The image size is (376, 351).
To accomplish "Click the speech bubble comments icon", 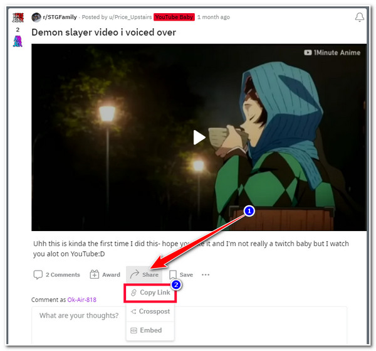I will coord(38,274).
